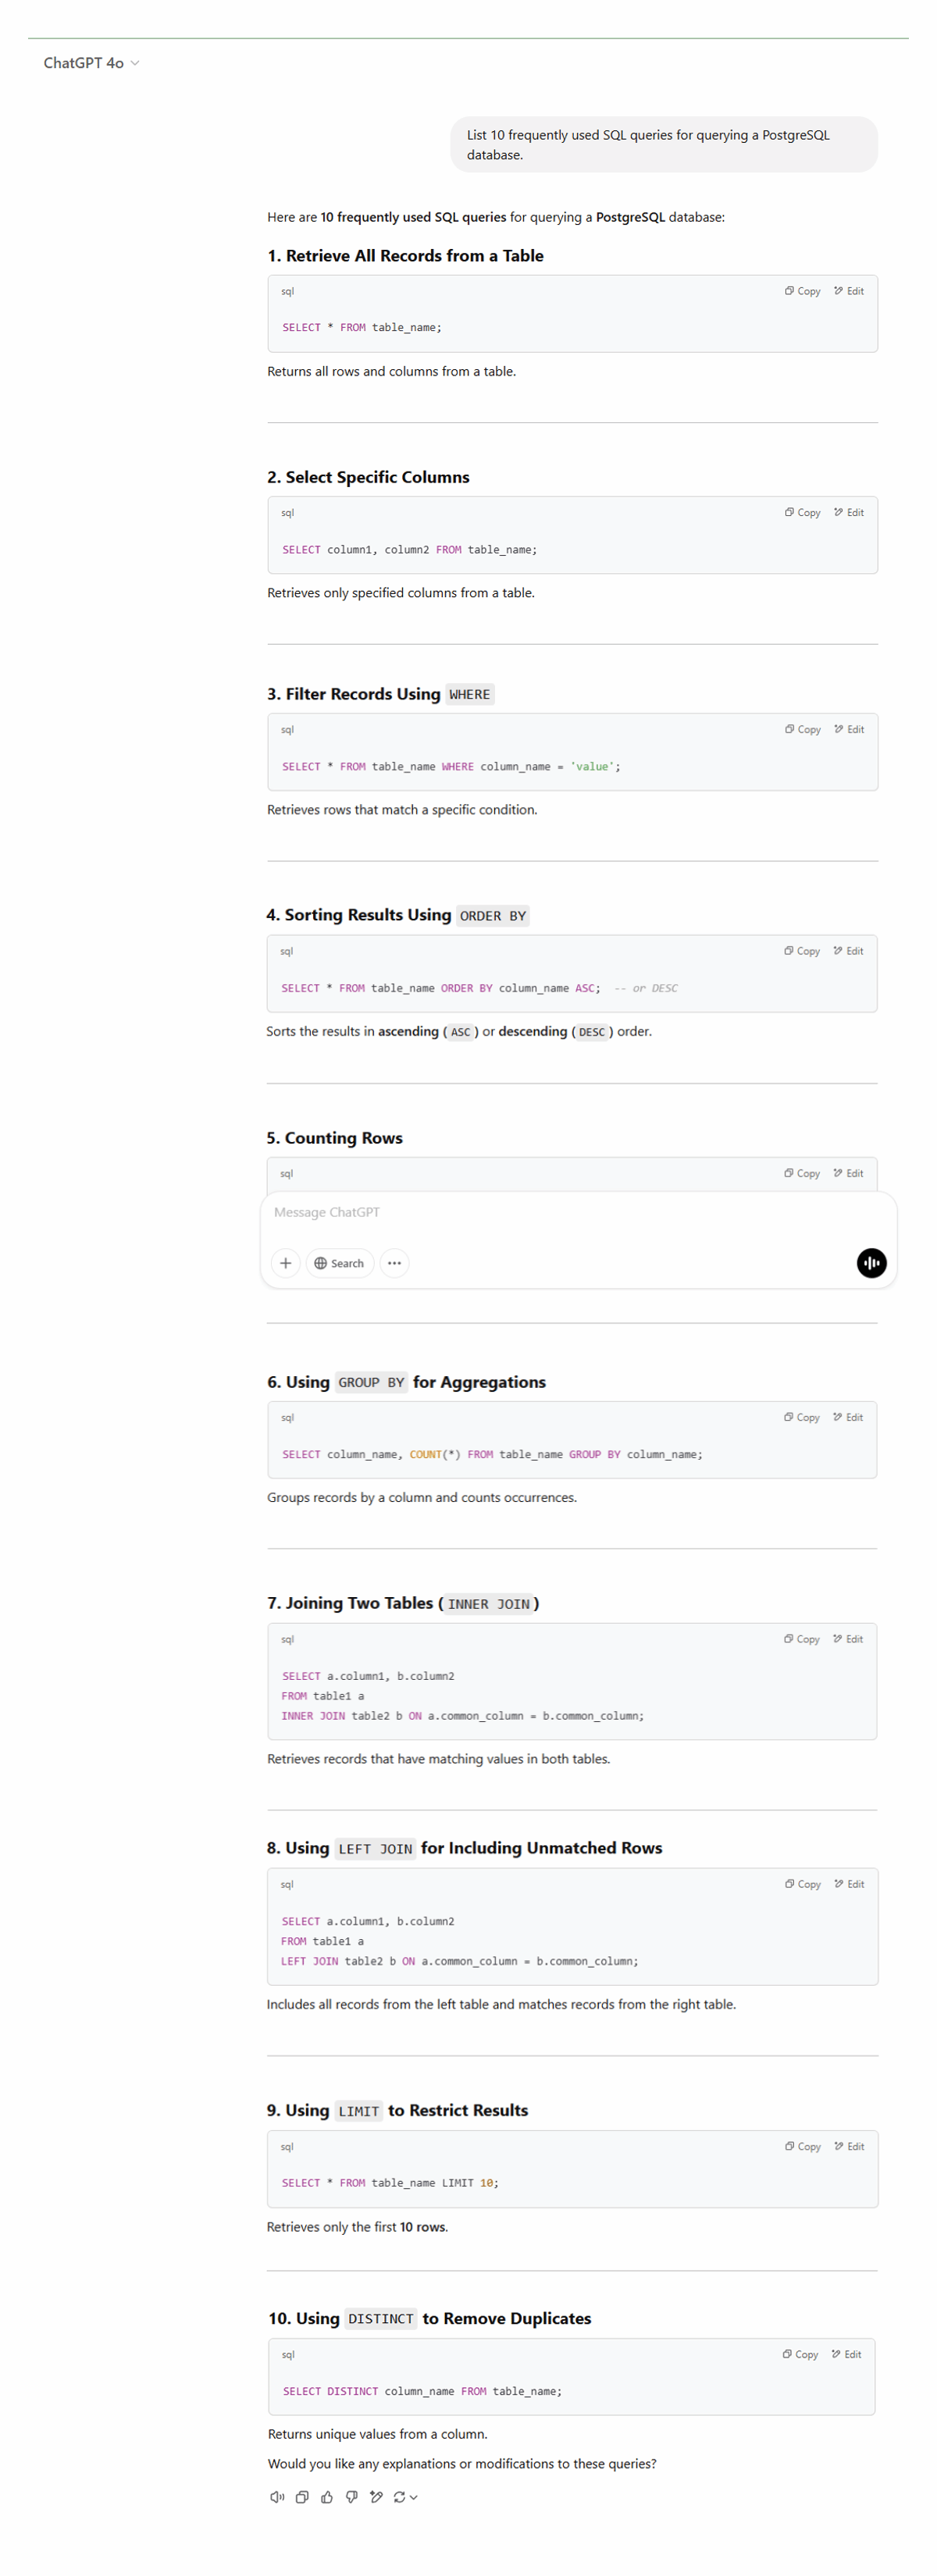Give the response a thumbs down
Image resolution: width=937 pixels, height=2576 pixels.
tap(352, 2496)
